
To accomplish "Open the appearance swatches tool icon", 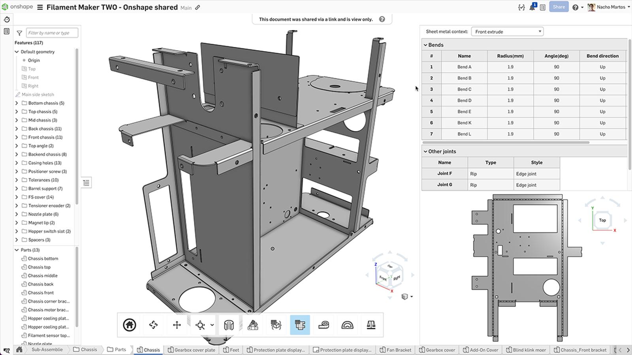I will tap(252, 325).
